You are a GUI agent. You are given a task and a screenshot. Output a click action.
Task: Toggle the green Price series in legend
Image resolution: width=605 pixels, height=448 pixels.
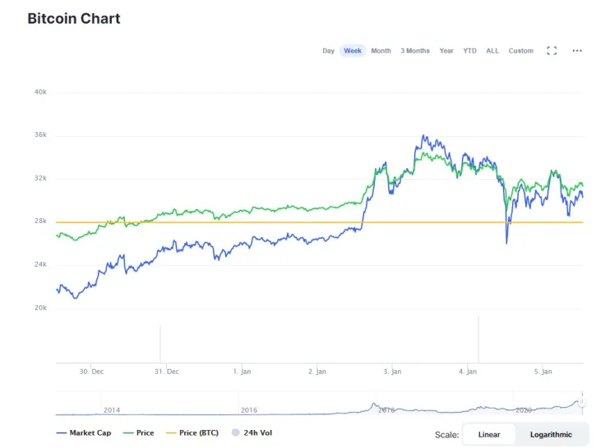click(139, 433)
